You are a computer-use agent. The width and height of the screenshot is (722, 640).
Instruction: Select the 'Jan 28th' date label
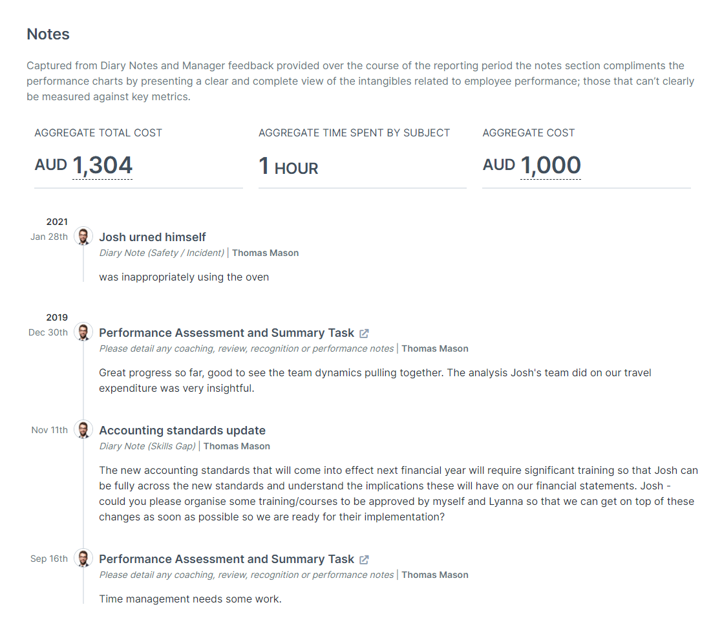coord(49,237)
